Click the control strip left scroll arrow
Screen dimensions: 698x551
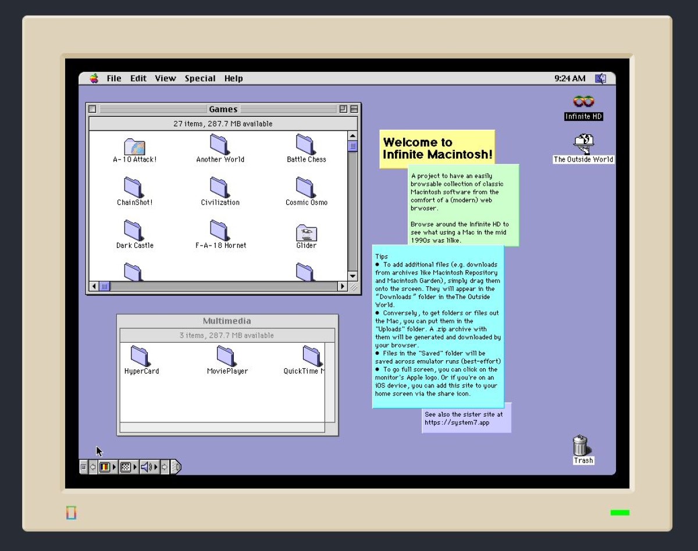[x=93, y=467]
